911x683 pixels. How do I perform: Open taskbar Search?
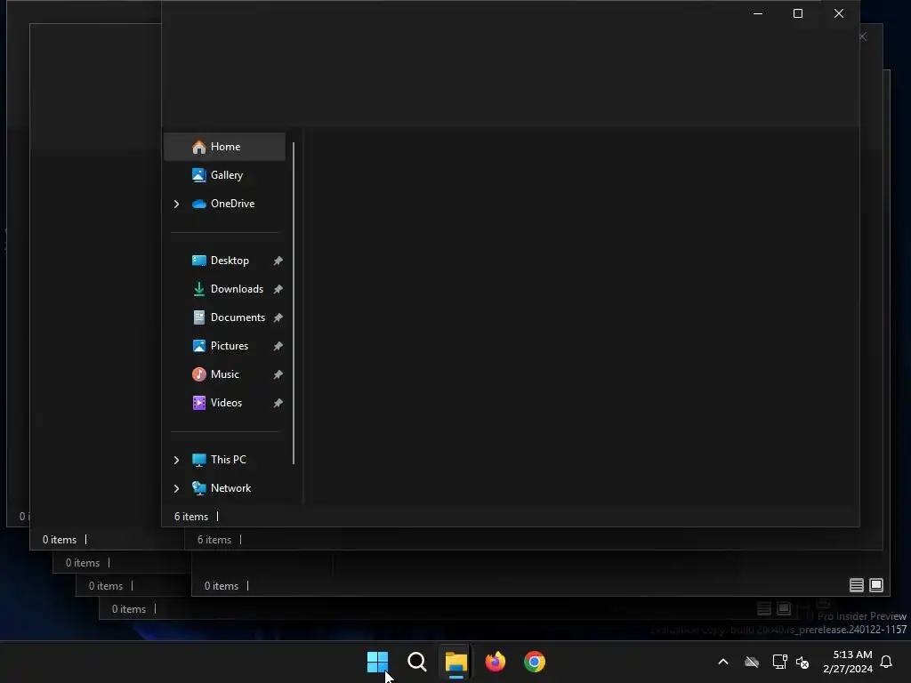point(416,662)
